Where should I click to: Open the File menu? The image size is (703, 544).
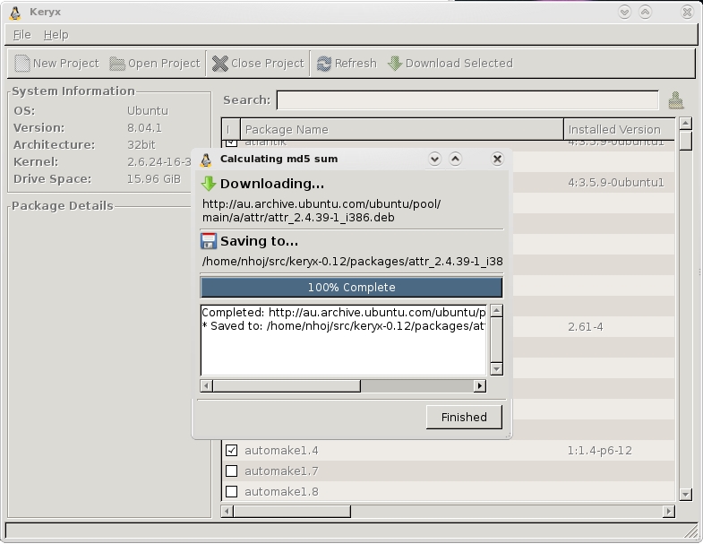click(x=22, y=34)
